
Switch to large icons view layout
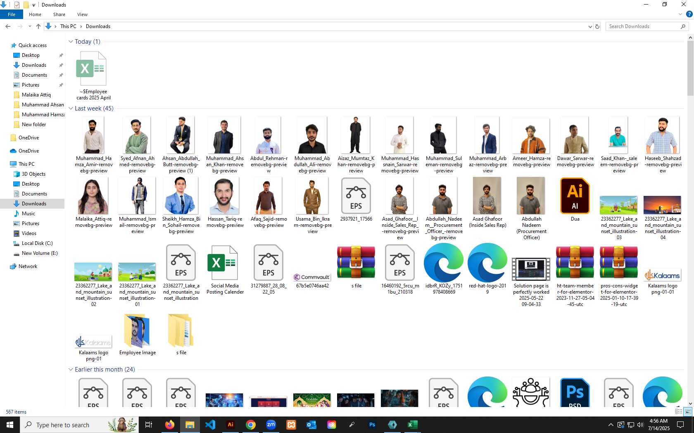tap(688, 412)
